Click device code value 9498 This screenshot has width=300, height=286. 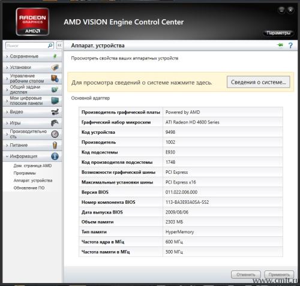pos(170,132)
